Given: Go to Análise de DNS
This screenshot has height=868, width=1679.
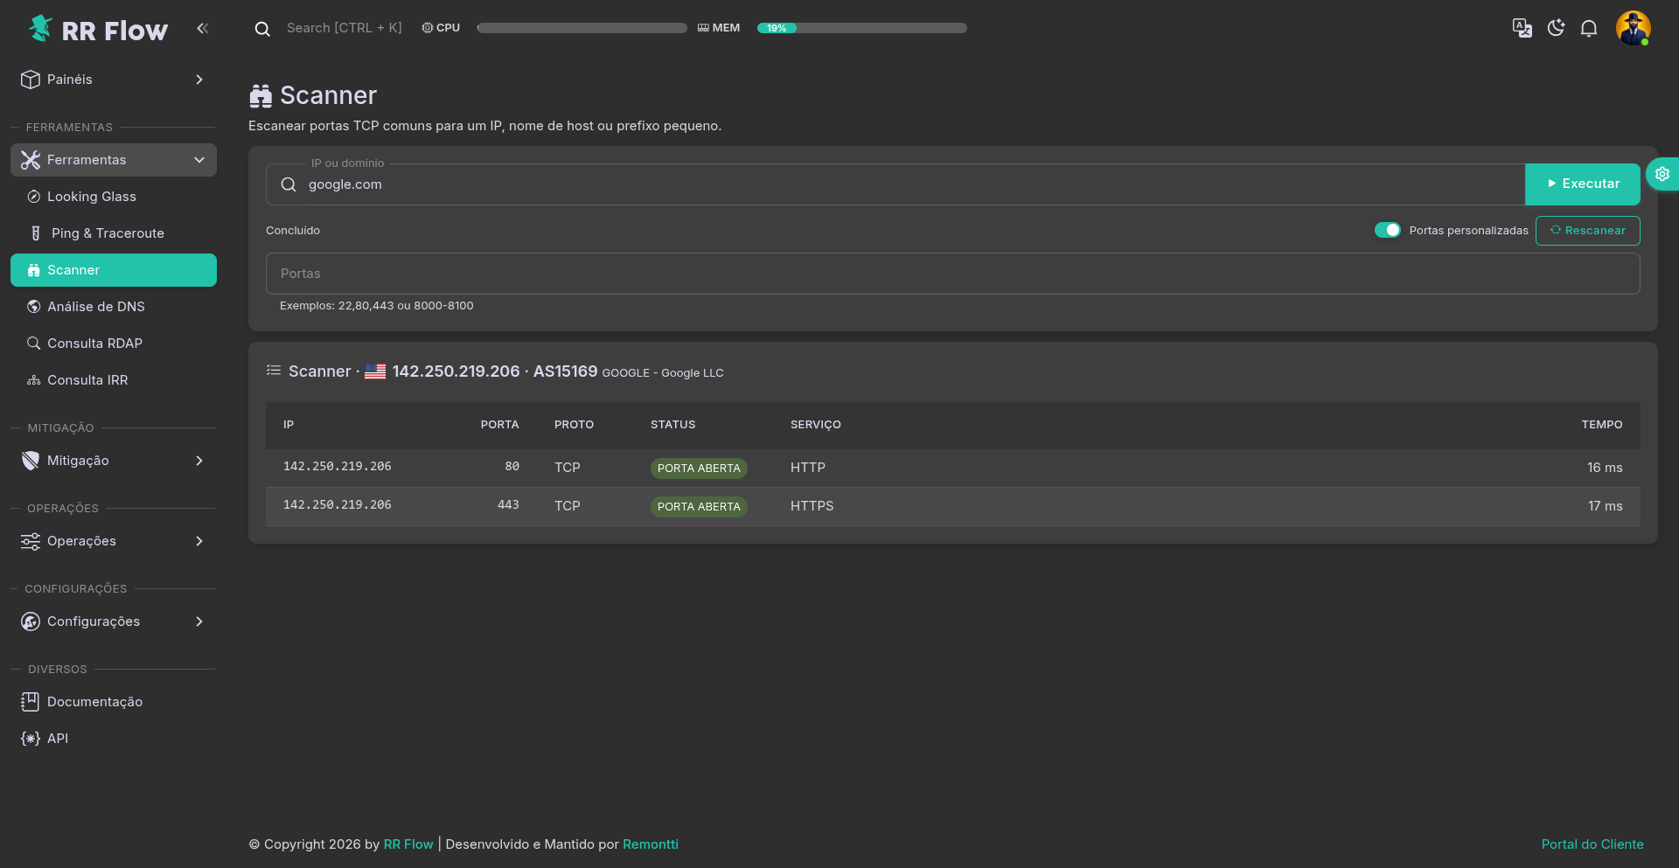Looking at the screenshot, I should (x=96, y=307).
